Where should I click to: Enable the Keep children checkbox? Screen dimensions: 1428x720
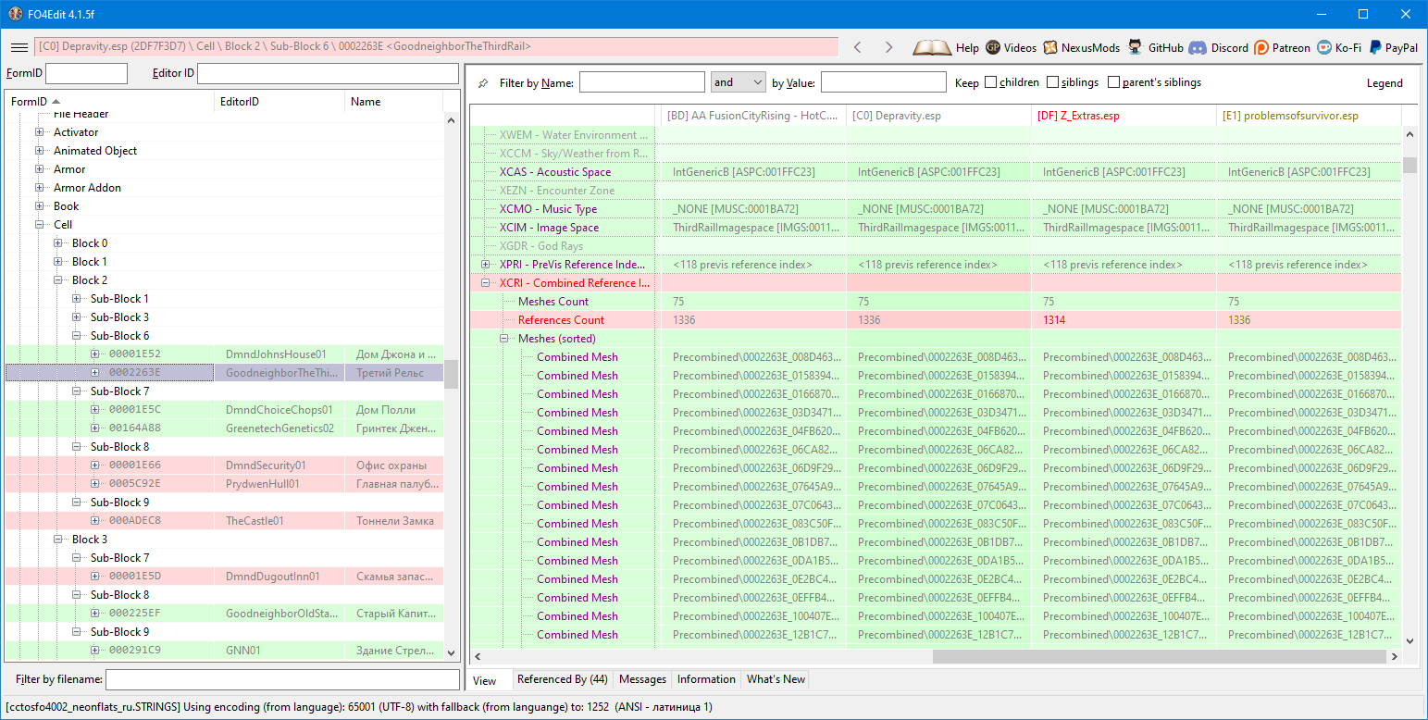click(x=990, y=82)
